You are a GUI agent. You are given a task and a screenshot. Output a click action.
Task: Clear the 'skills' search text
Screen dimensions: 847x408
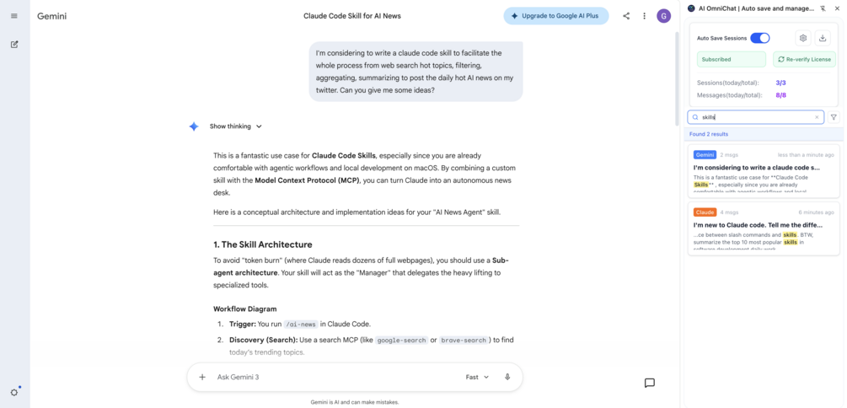pos(817,116)
